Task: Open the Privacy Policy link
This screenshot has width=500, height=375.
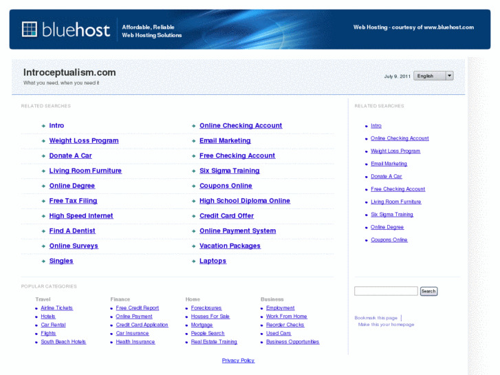Action: click(238, 361)
